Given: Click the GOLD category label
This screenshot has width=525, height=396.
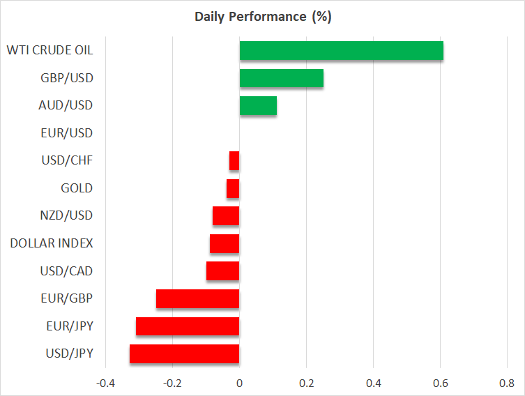Looking at the screenshot, I should (77, 188).
